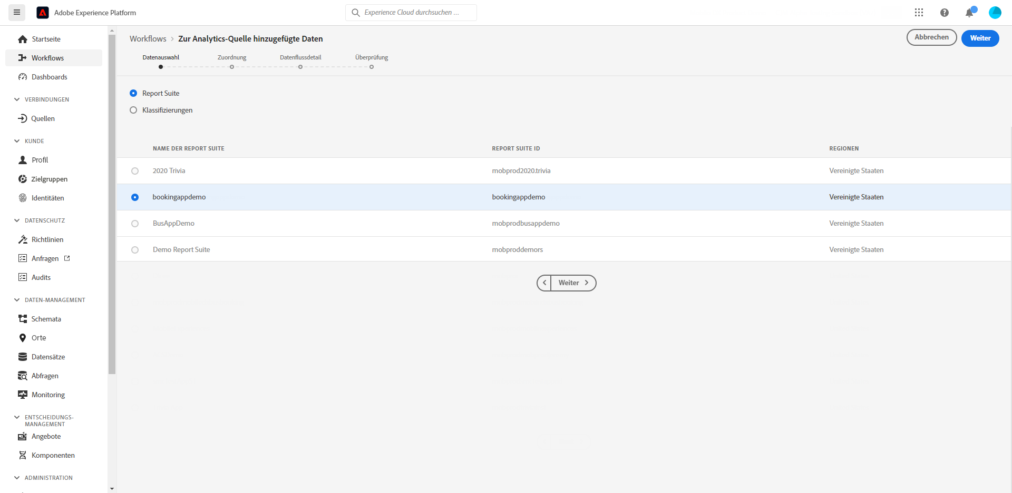1012x493 pixels.
Task: Collapse the KUNDE section
Action: 17,141
